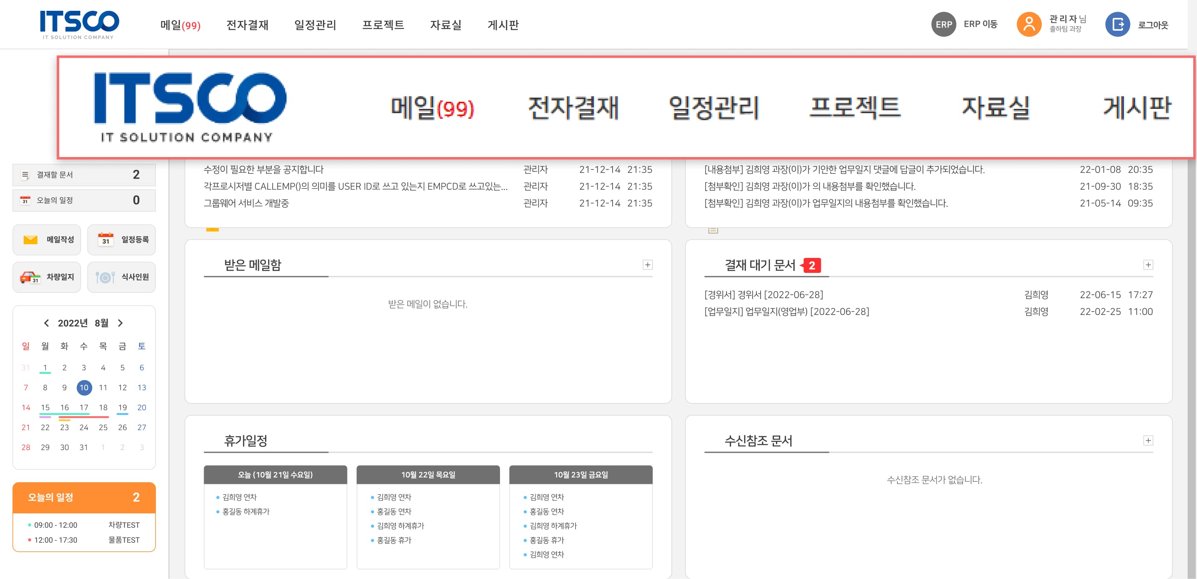Open the 메일(99) menu

pyautogui.click(x=180, y=25)
